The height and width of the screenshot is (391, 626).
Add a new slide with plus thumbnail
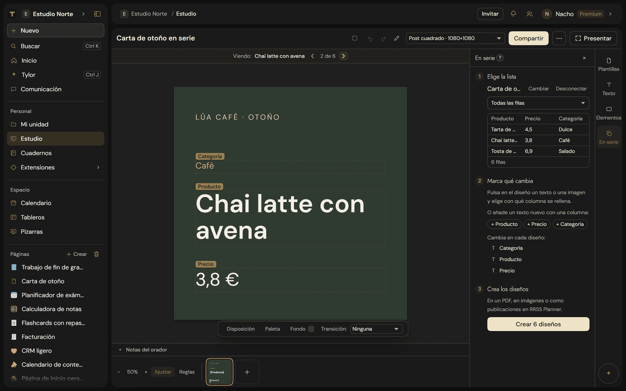pos(247,372)
